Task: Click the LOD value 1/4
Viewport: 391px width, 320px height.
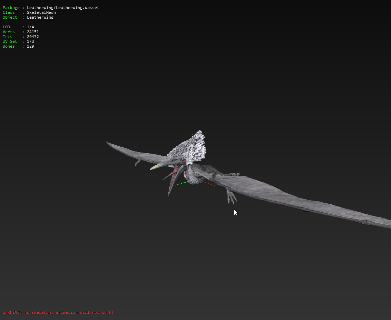Action: click(30, 27)
